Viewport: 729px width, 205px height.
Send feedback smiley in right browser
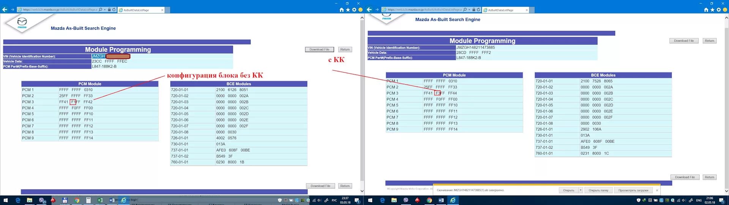725,10
